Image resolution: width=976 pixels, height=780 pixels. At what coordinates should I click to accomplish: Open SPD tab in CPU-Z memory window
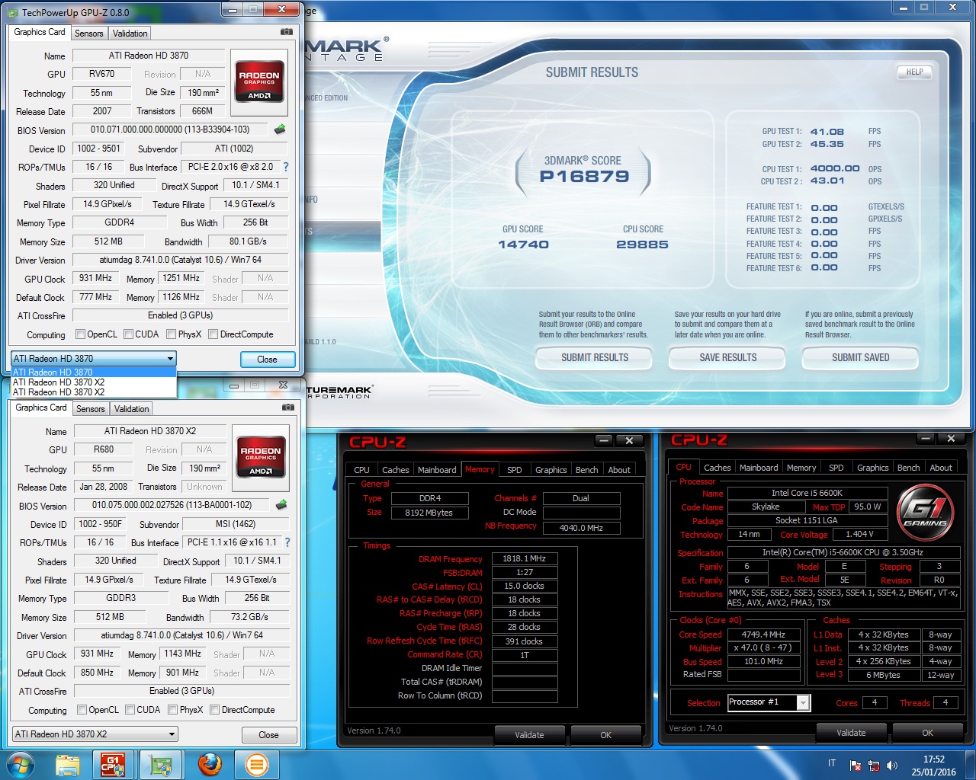coord(515,470)
